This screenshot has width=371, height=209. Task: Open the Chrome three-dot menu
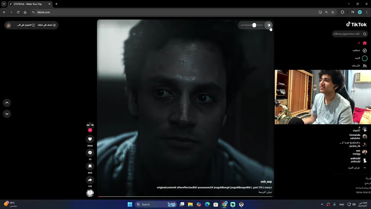(x=367, y=12)
